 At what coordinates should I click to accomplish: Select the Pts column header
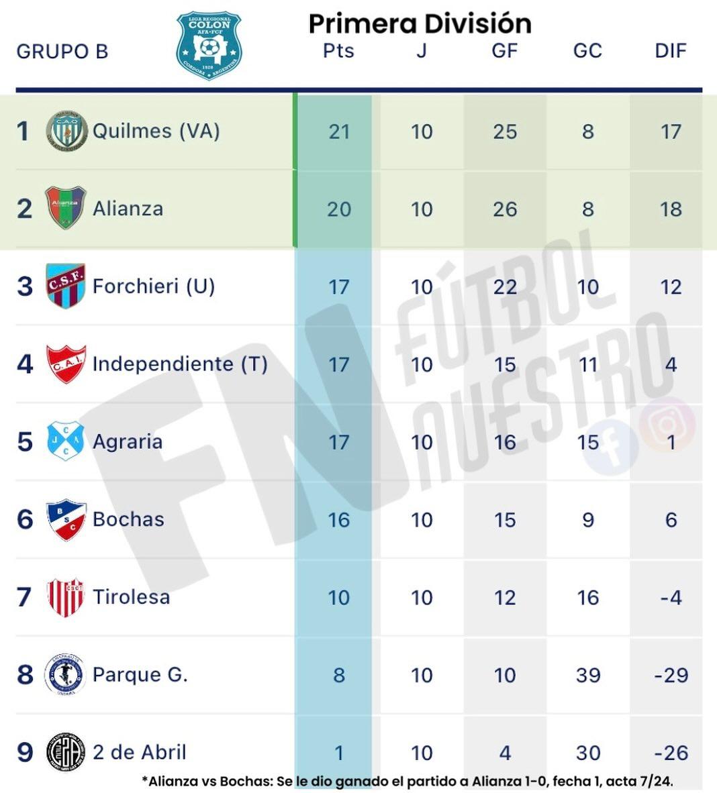pos(338,51)
